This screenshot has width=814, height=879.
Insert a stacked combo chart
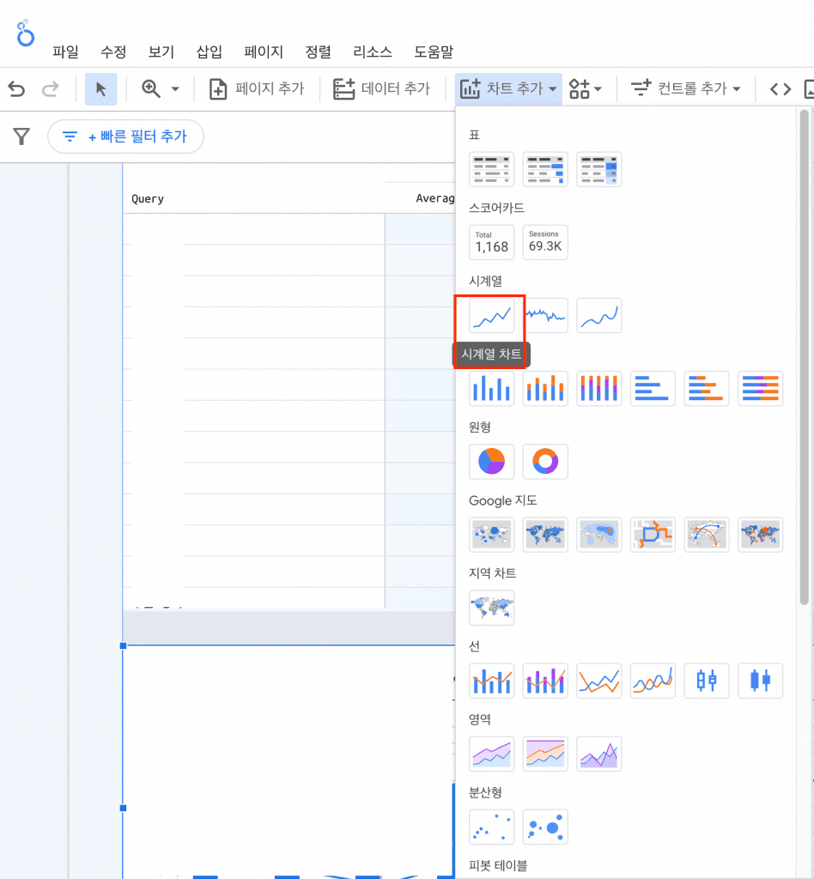point(545,681)
